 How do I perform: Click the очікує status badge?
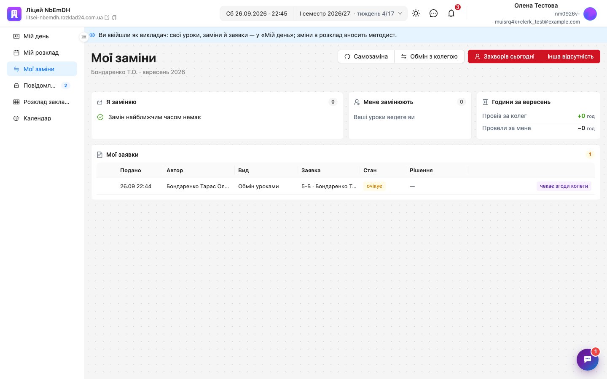[x=374, y=186]
